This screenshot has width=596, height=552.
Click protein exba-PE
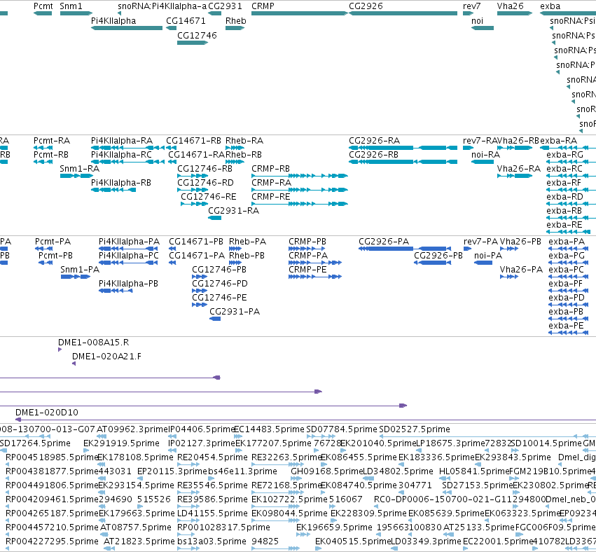[569, 333]
